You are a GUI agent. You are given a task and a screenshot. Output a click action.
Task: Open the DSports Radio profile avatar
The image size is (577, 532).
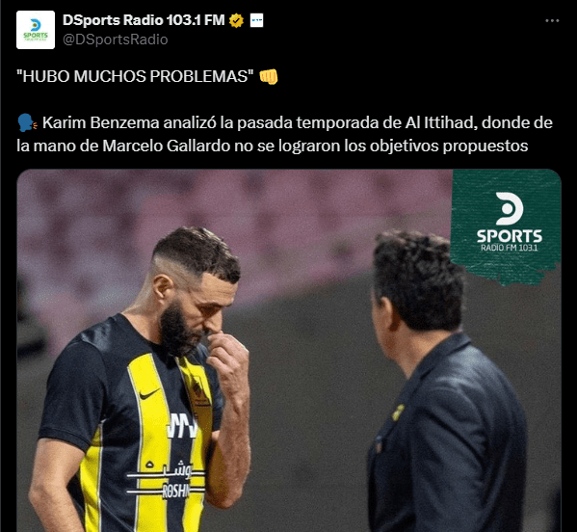(36, 30)
